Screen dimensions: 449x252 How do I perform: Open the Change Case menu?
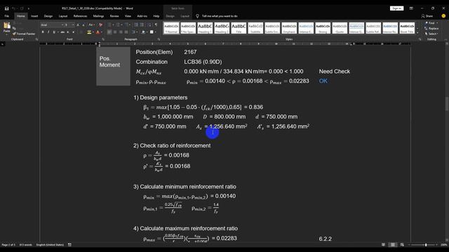pyautogui.click(x=91, y=25)
